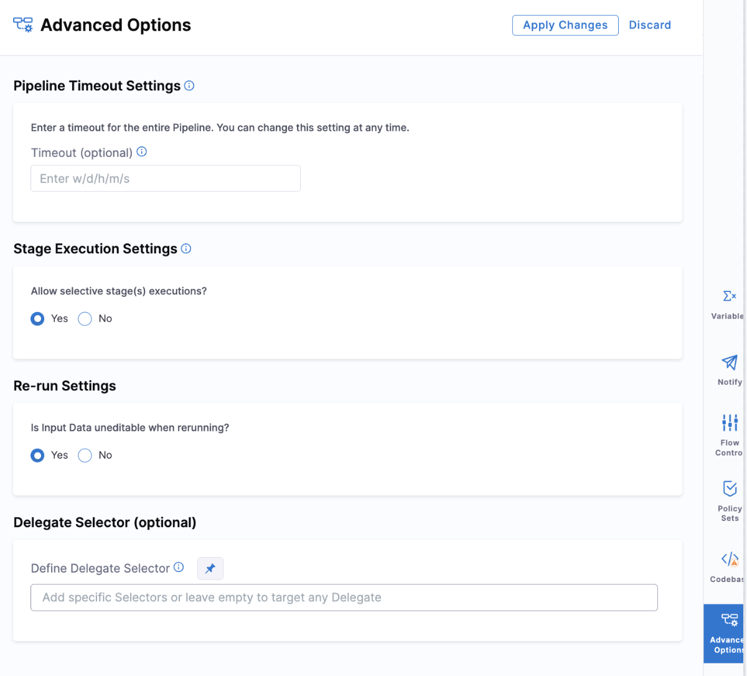
Task: Click info icon beside Stage Execution Settings
Action: (186, 249)
